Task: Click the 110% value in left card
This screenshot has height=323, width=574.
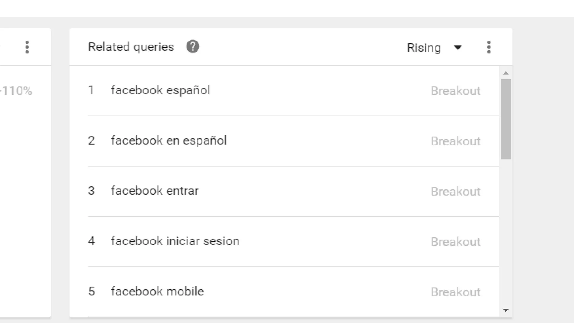Action: [17, 91]
